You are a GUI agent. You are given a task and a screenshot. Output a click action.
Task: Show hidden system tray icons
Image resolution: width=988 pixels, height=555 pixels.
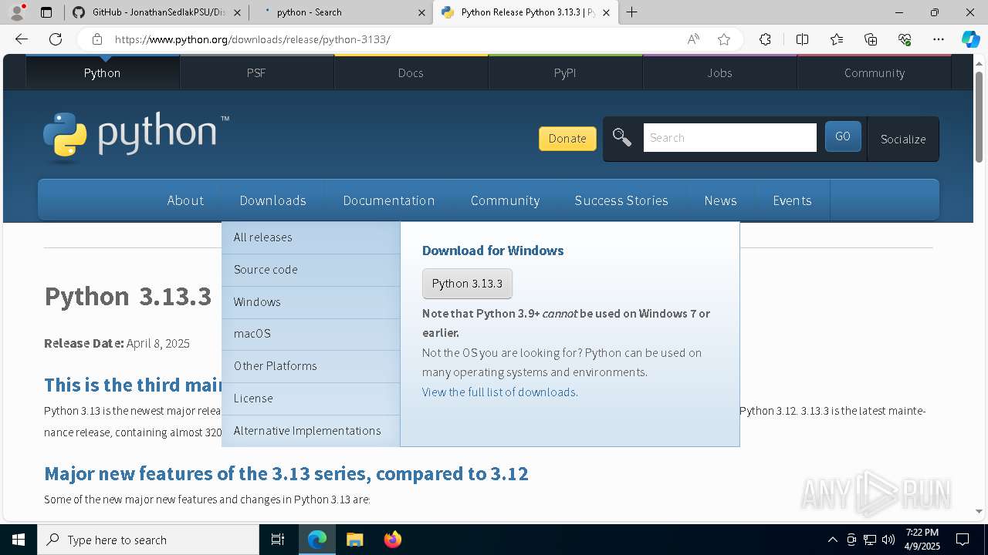pos(832,540)
